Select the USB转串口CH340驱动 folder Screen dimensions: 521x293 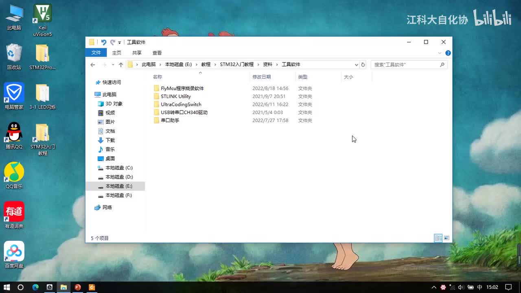point(180,112)
